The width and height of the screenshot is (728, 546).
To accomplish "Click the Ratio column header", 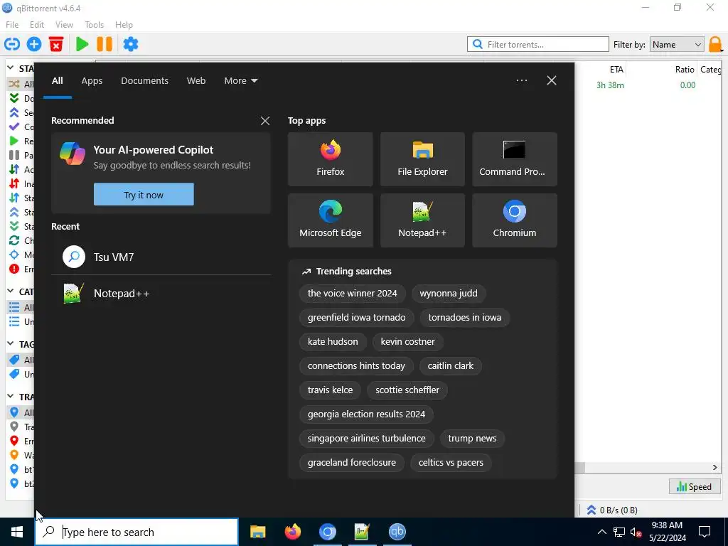I will (x=685, y=70).
